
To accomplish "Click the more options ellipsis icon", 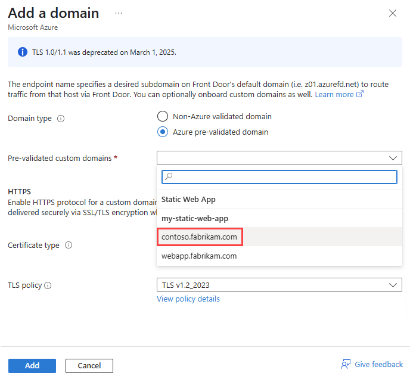I will [x=119, y=13].
